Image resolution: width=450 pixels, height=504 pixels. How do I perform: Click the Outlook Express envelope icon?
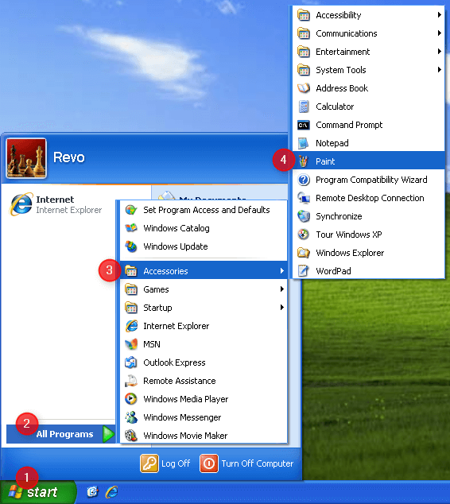point(131,362)
